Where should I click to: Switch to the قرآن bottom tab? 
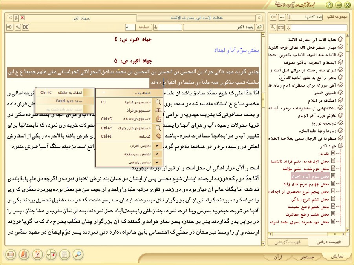[x=279, y=257]
